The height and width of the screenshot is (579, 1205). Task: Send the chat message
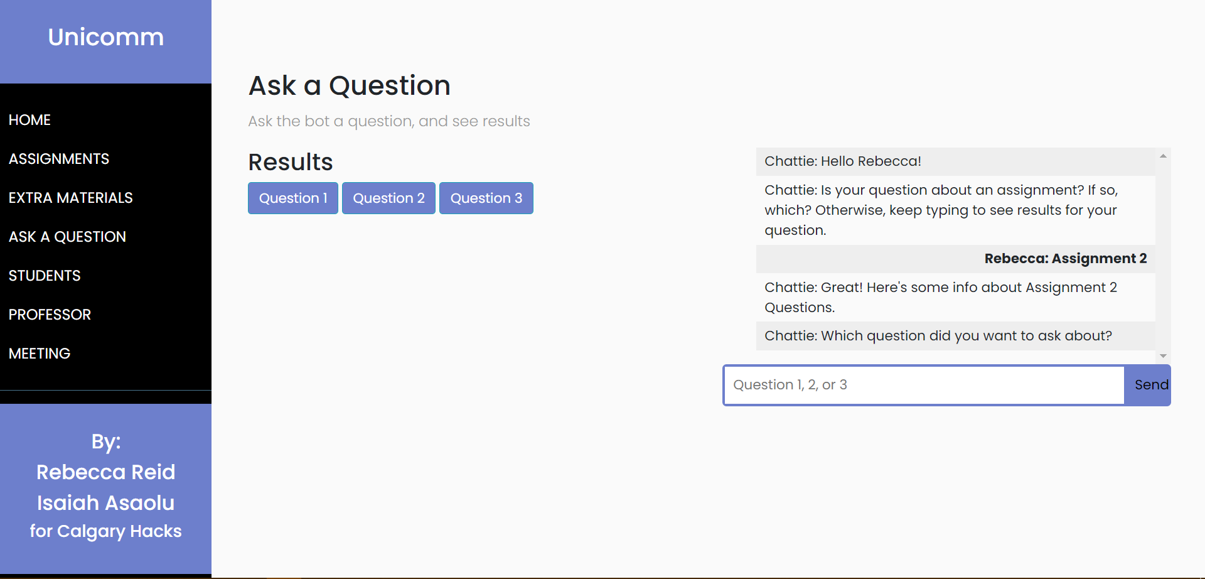click(x=1150, y=385)
